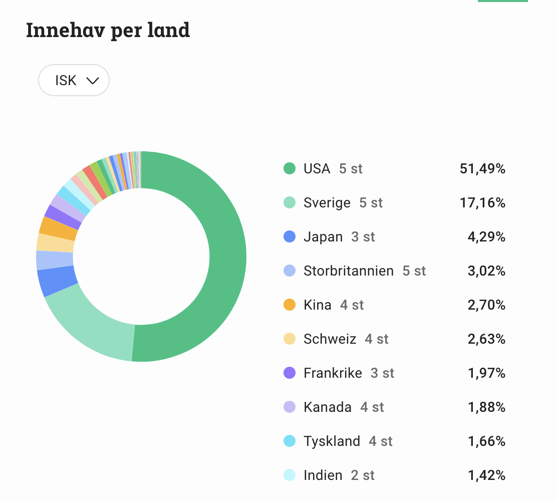Viewport: 557px width, 501px height.
Task: Click the Tyskland cyan legend dot
Action: pyautogui.click(x=290, y=441)
